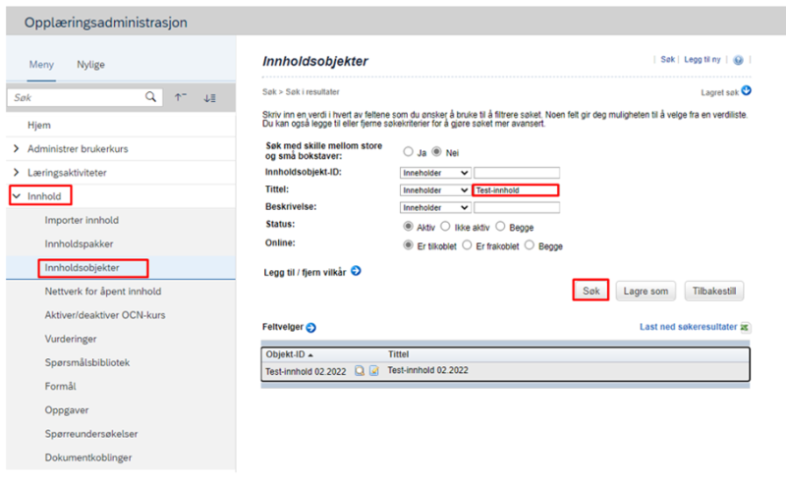Click Test-innhold 02.2022 in the Objekt-ID column
This screenshot has width=786, height=481.
[306, 372]
